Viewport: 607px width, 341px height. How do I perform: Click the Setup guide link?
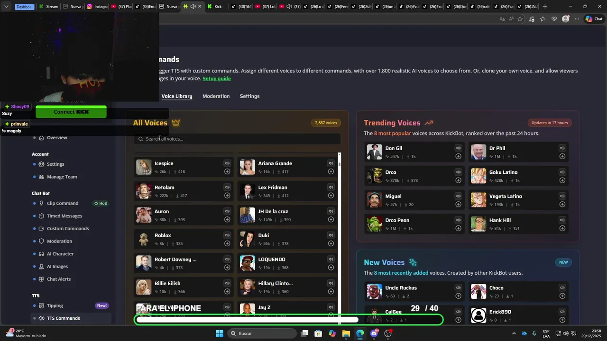coord(217,79)
